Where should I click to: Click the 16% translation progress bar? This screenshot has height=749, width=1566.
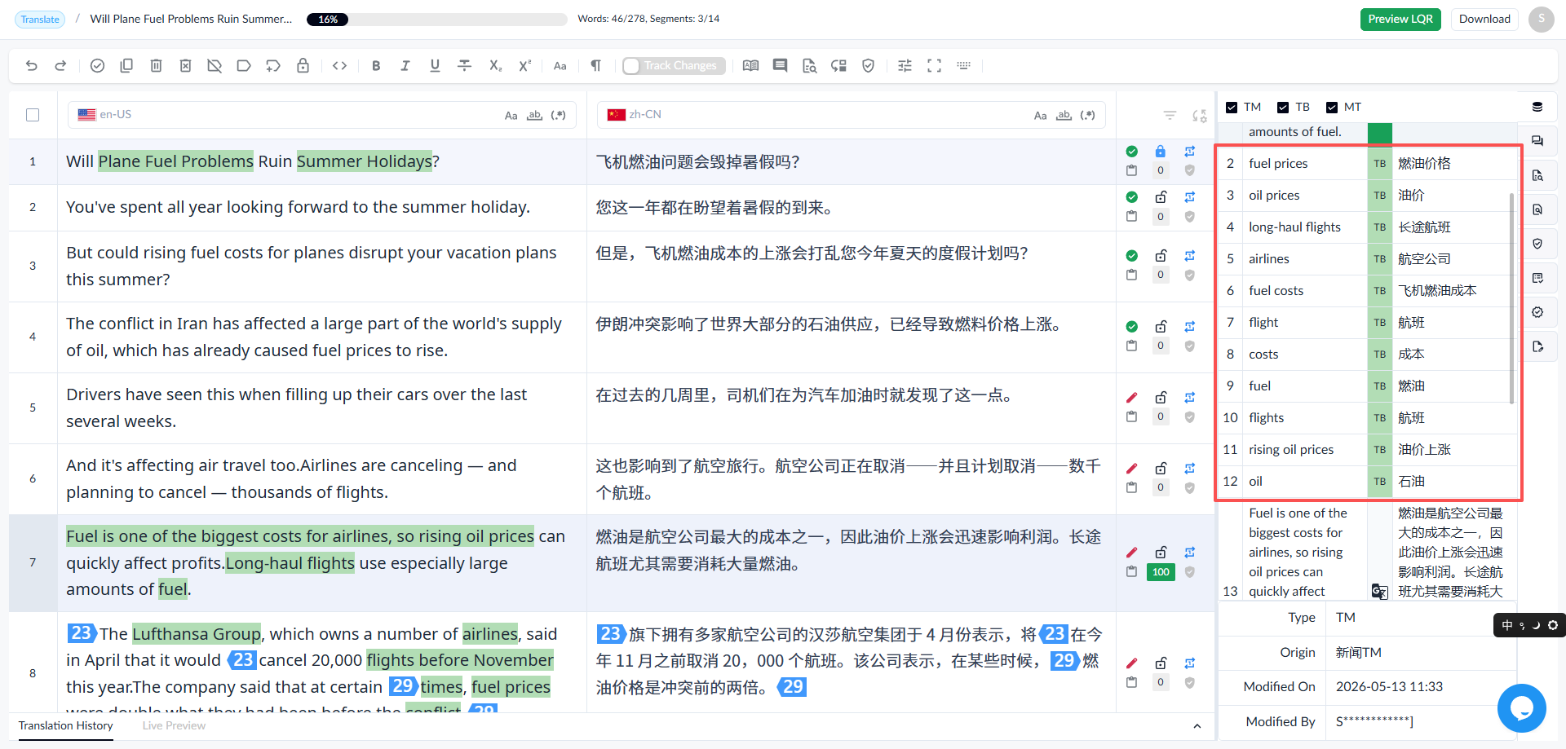pyautogui.click(x=436, y=20)
